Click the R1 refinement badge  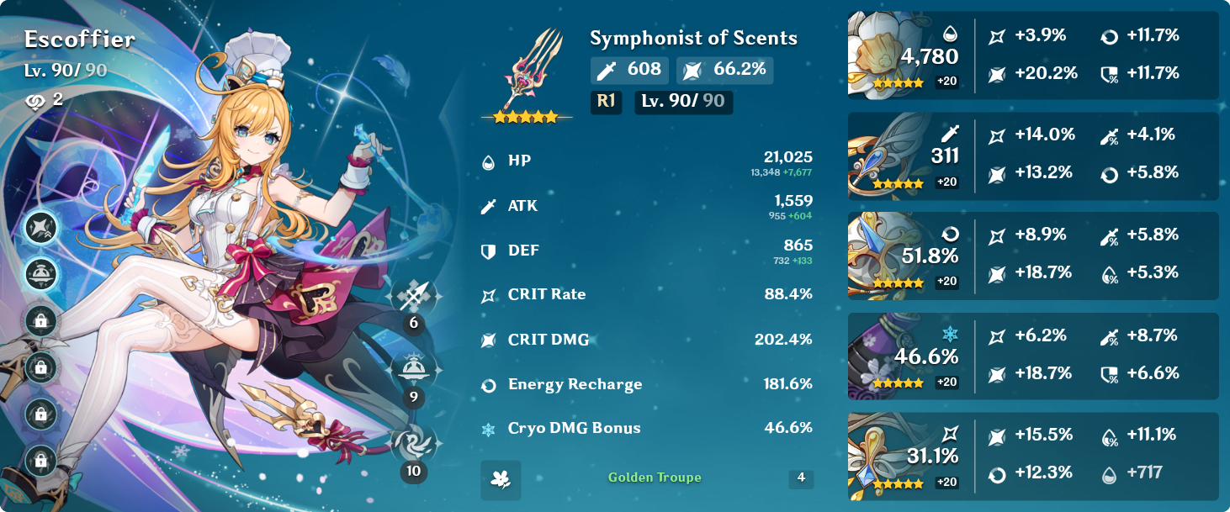click(606, 102)
